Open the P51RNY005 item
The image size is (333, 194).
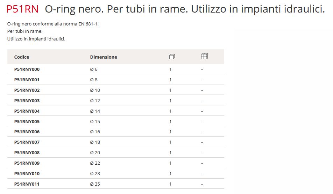coord(27,121)
